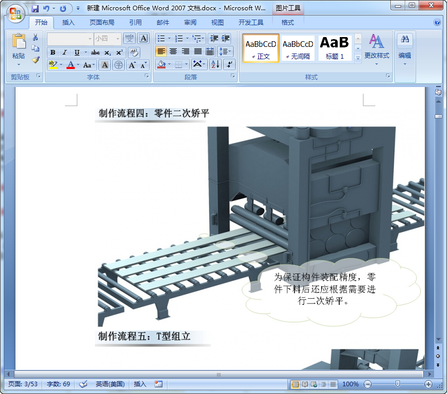This screenshot has height=394, width=447.
Task: Open the font size (小四) dropdown
Action: coord(118,39)
